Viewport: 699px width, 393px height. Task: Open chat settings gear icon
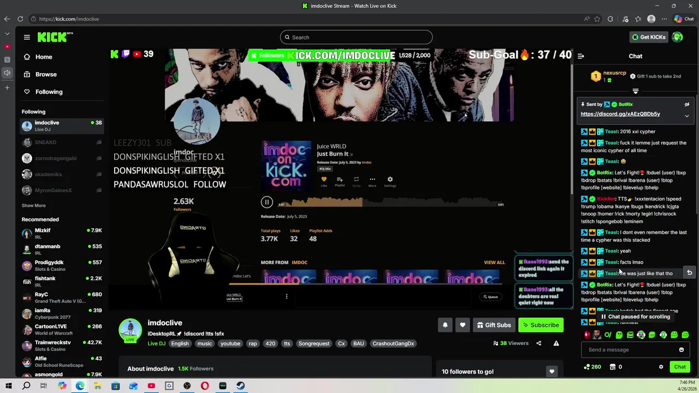click(661, 367)
